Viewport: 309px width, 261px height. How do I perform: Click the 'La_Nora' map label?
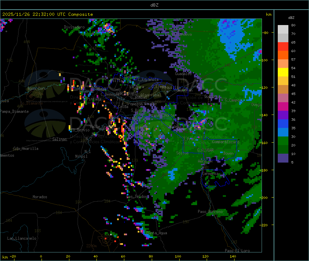coord(137,87)
